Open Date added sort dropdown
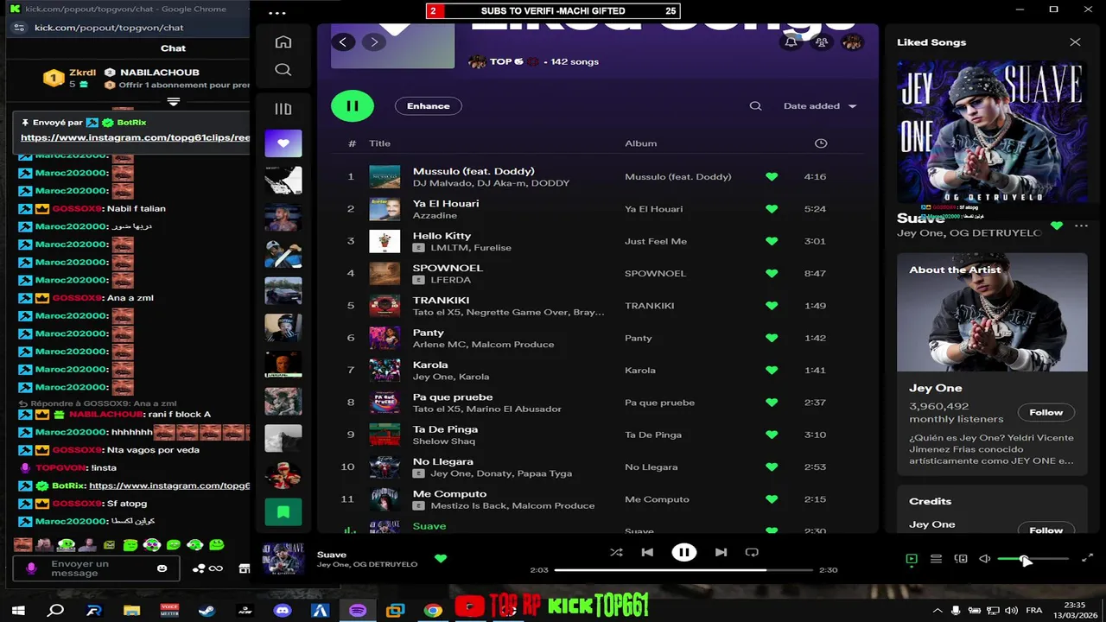 pyautogui.click(x=819, y=106)
